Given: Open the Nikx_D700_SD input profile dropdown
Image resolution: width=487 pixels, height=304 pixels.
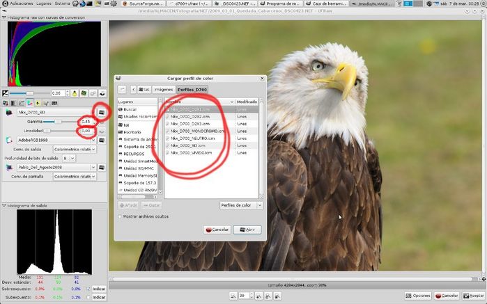Looking at the screenshot, I should 56,112.
